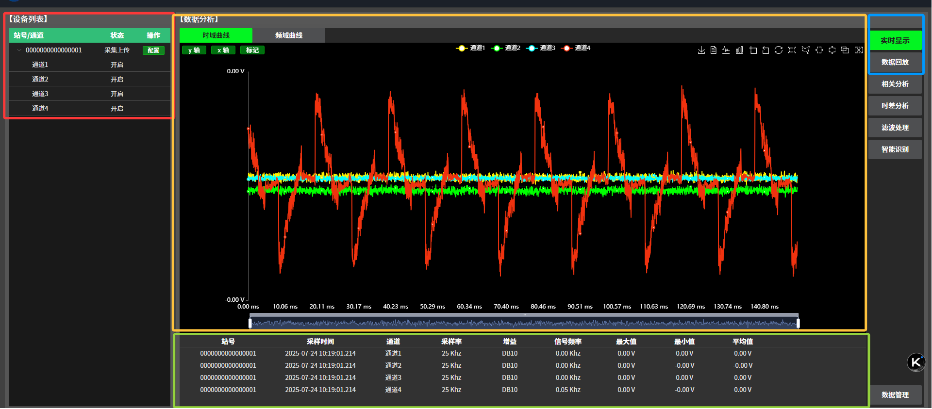Image resolution: width=932 pixels, height=409 pixels.
Task: Open the y 轴 axis options
Action: click(x=194, y=50)
